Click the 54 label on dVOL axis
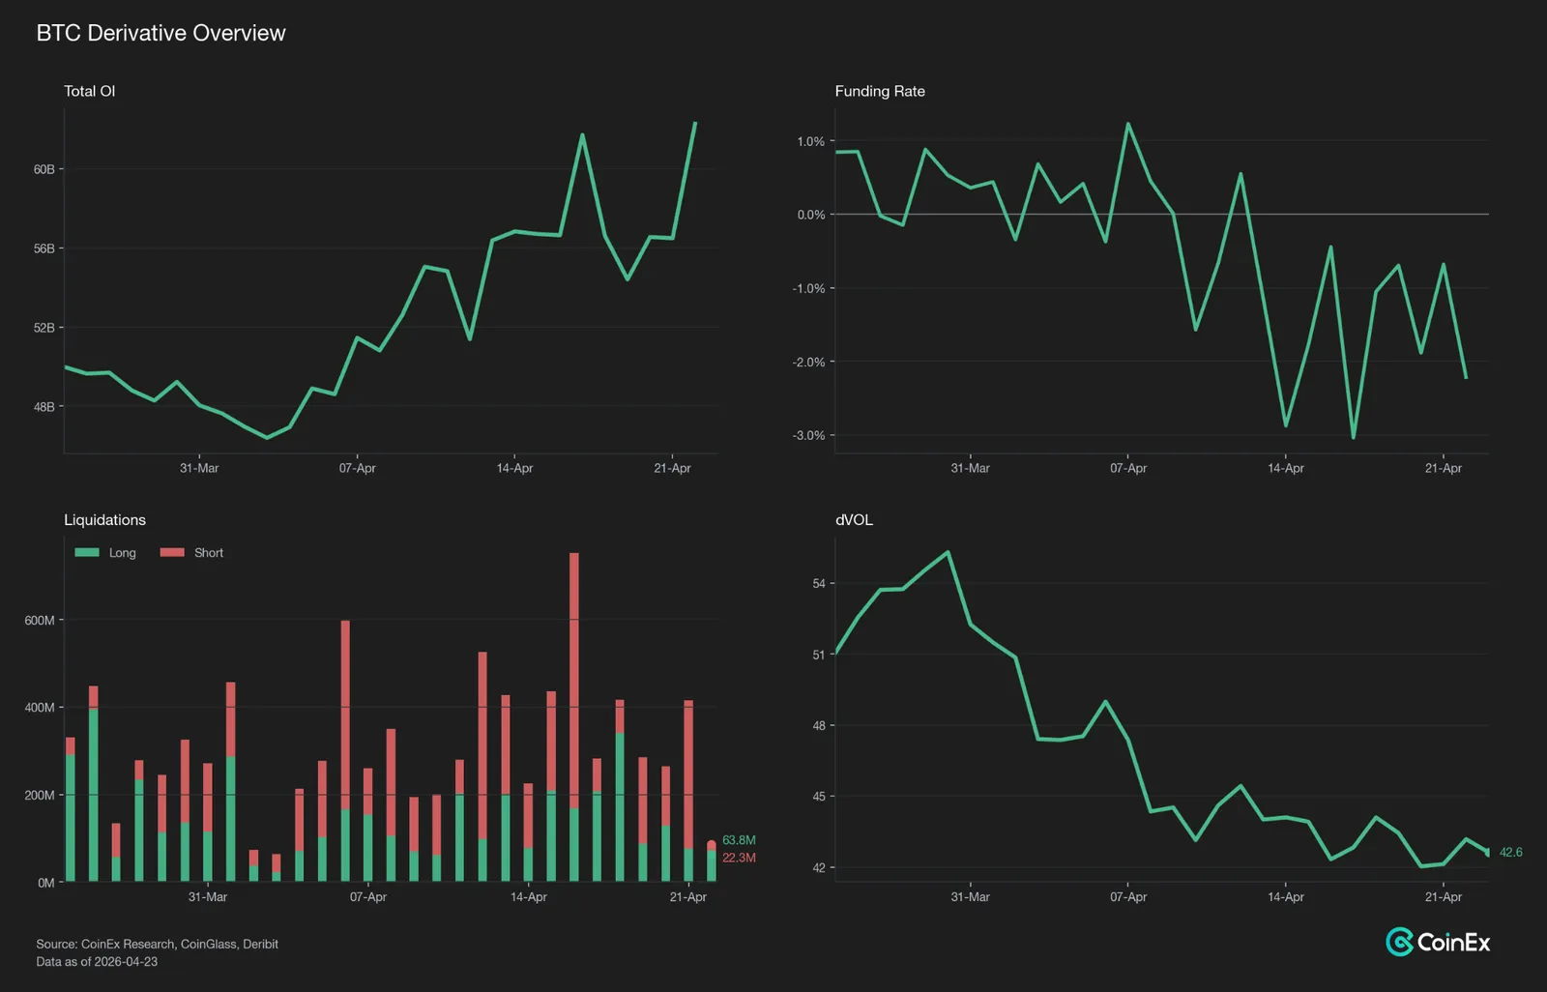1547x992 pixels. point(819,584)
